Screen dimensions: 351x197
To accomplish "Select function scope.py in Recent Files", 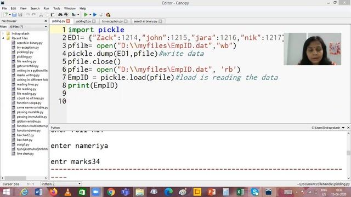I will coord(29,103).
